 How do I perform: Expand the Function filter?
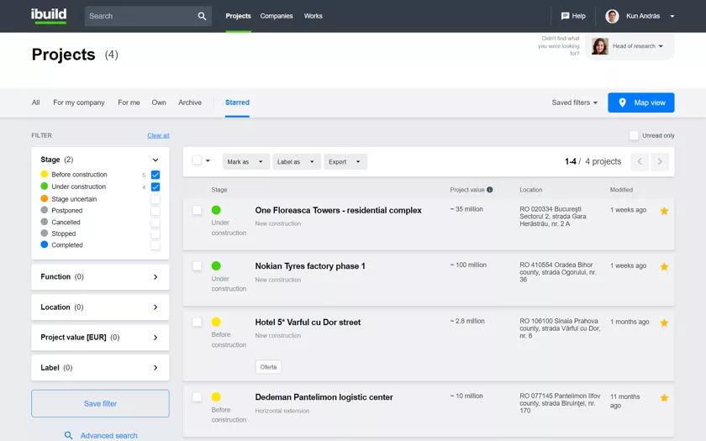(155, 276)
